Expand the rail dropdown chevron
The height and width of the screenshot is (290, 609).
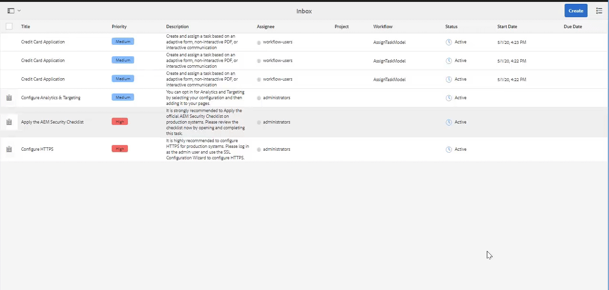point(19,10)
